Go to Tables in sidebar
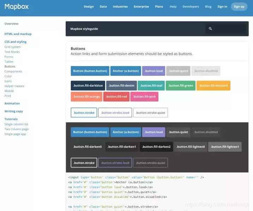253x211 pixels. (x=9, y=61)
